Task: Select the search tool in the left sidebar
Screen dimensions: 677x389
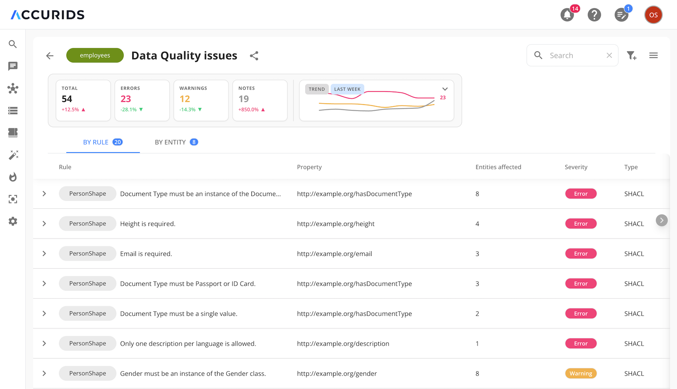Action: pos(13,44)
